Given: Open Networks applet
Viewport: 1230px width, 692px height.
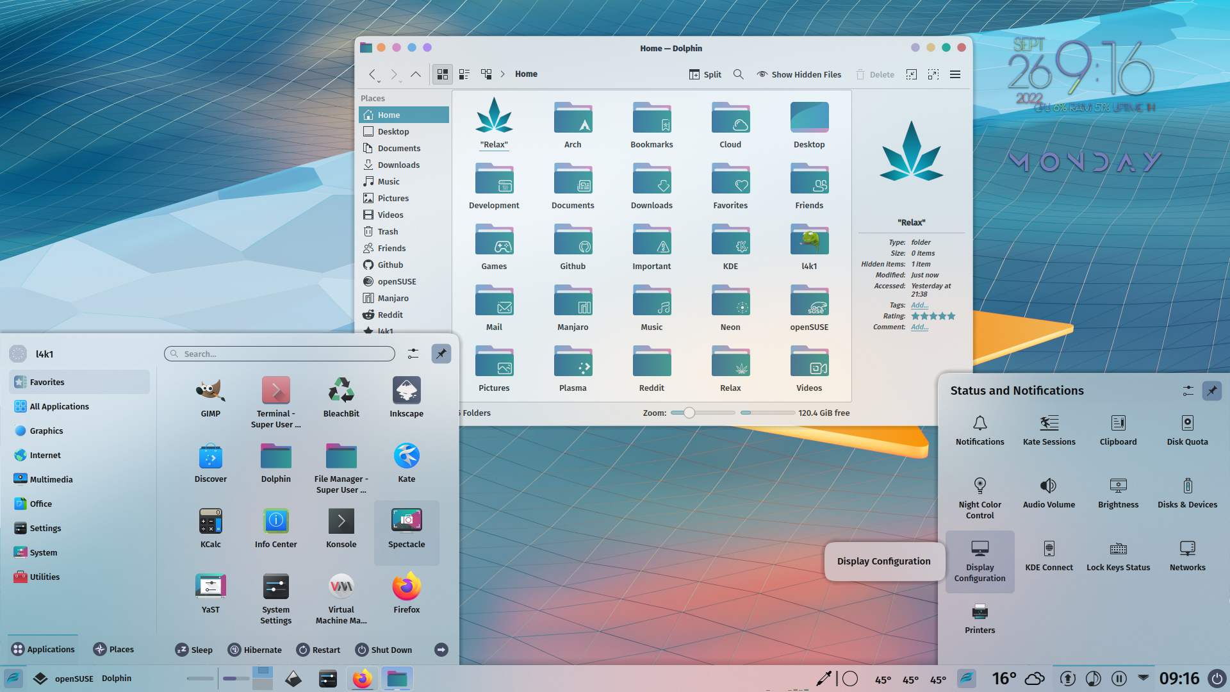Looking at the screenshot, I should pos(1187,556).
